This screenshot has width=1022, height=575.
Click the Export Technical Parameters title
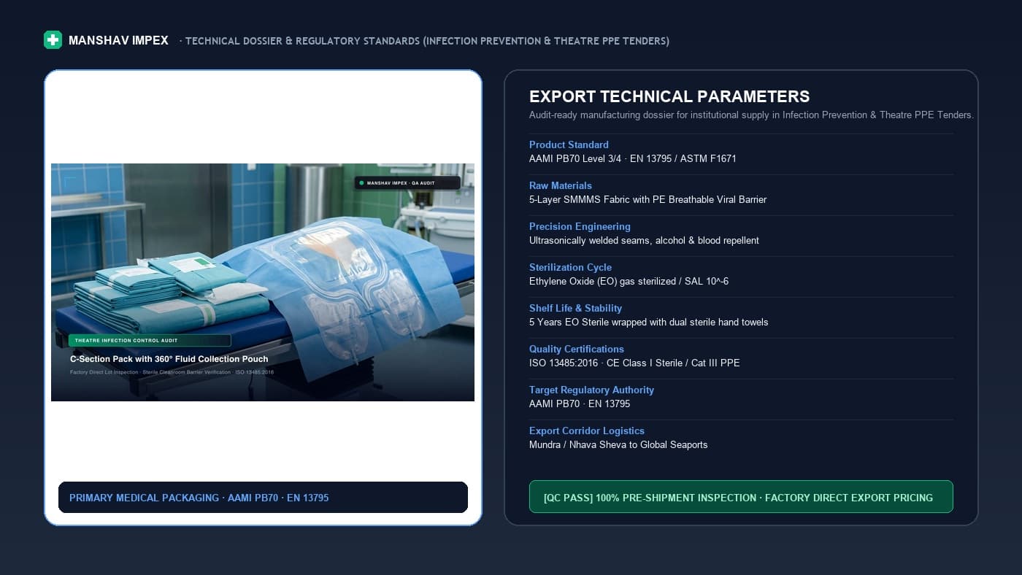tap(669, 96)
